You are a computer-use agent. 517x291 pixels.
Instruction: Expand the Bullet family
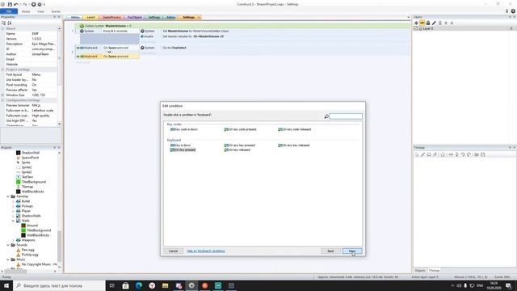point(14,201)
